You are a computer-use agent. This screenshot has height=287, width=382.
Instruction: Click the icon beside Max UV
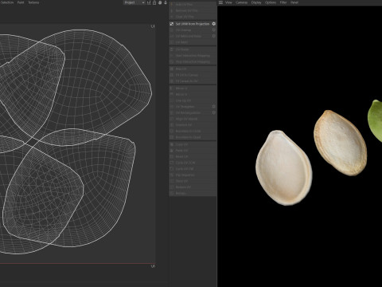[x=172, y=69]
